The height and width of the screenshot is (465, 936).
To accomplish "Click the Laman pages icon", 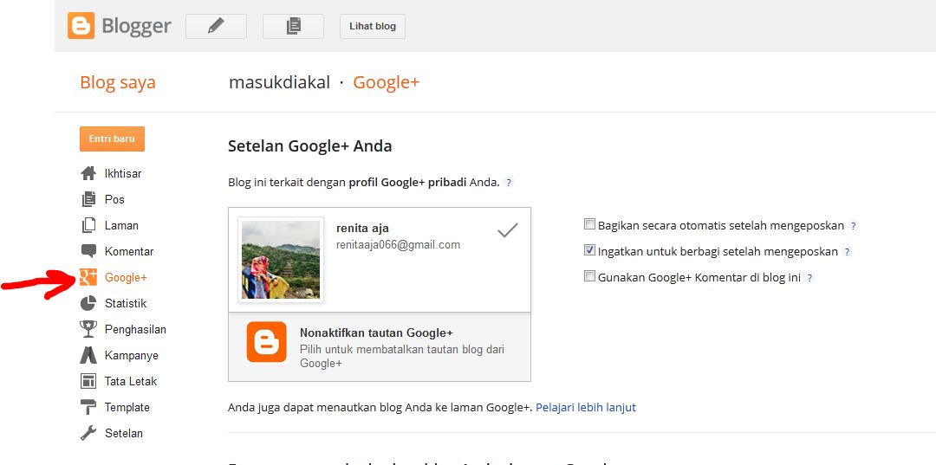I will click(88, 225).
